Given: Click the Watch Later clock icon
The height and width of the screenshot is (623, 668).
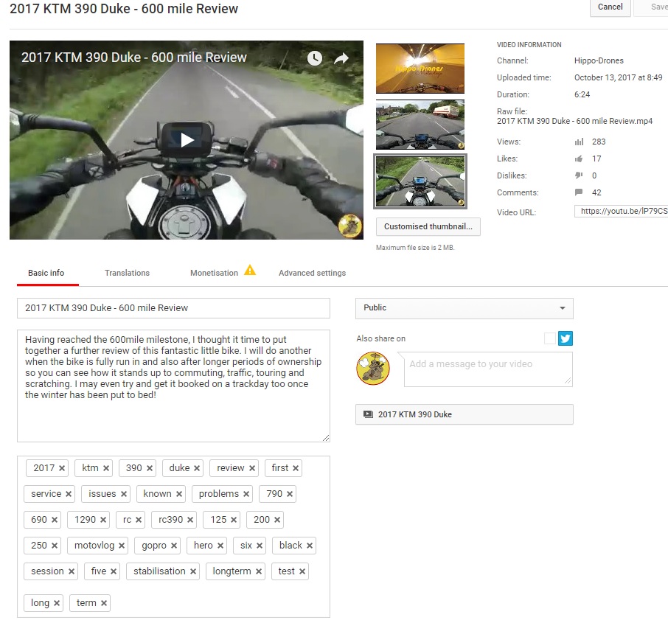Looking at the screenshot, I should pyautogui.click(x=315, y=58).
